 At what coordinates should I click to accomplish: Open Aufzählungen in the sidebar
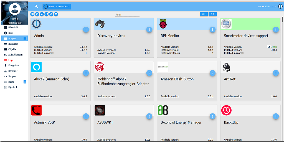pyautogui.click(x=14, y=55)
